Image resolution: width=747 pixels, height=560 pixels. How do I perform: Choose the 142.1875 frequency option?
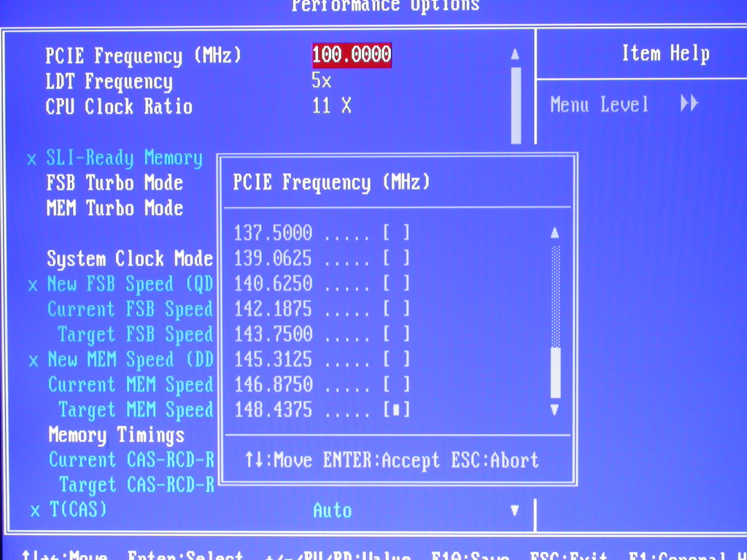[x=322, y=308]
